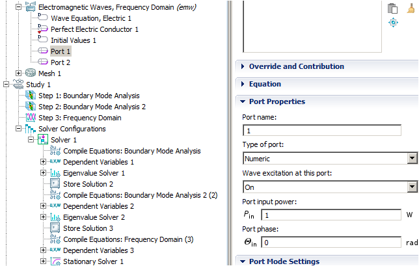Click the Mesh 1 node icon
Image resolution: width=419 pixels, height=266 pixels.
click(x=30, y=73)
